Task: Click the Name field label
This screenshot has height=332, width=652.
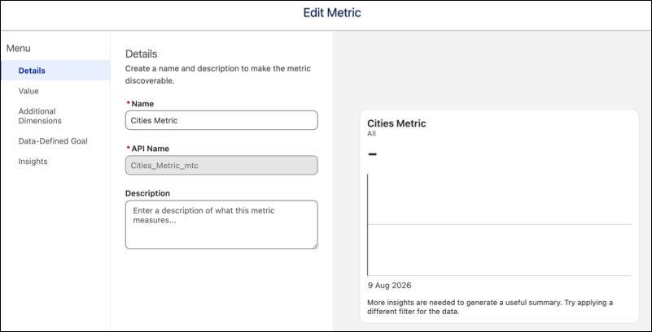Action: click(142, 104)
